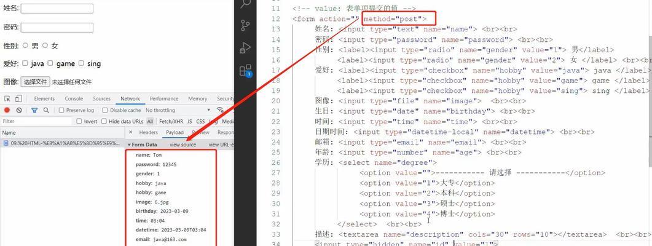Image resolution: width=652 pixels, height=246 pixels.
Task: Open the Sources tab
Action: pyautogui.click(x=101, y=98)
